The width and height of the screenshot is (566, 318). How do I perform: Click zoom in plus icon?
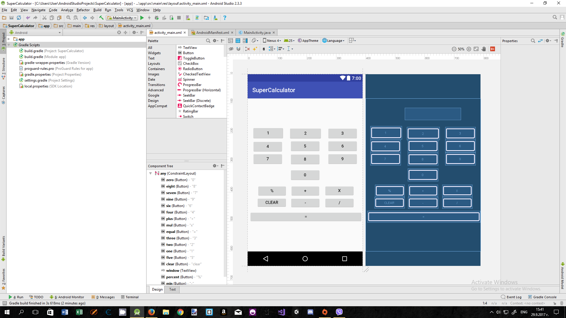pyautogui.click(x=469, y=49)
